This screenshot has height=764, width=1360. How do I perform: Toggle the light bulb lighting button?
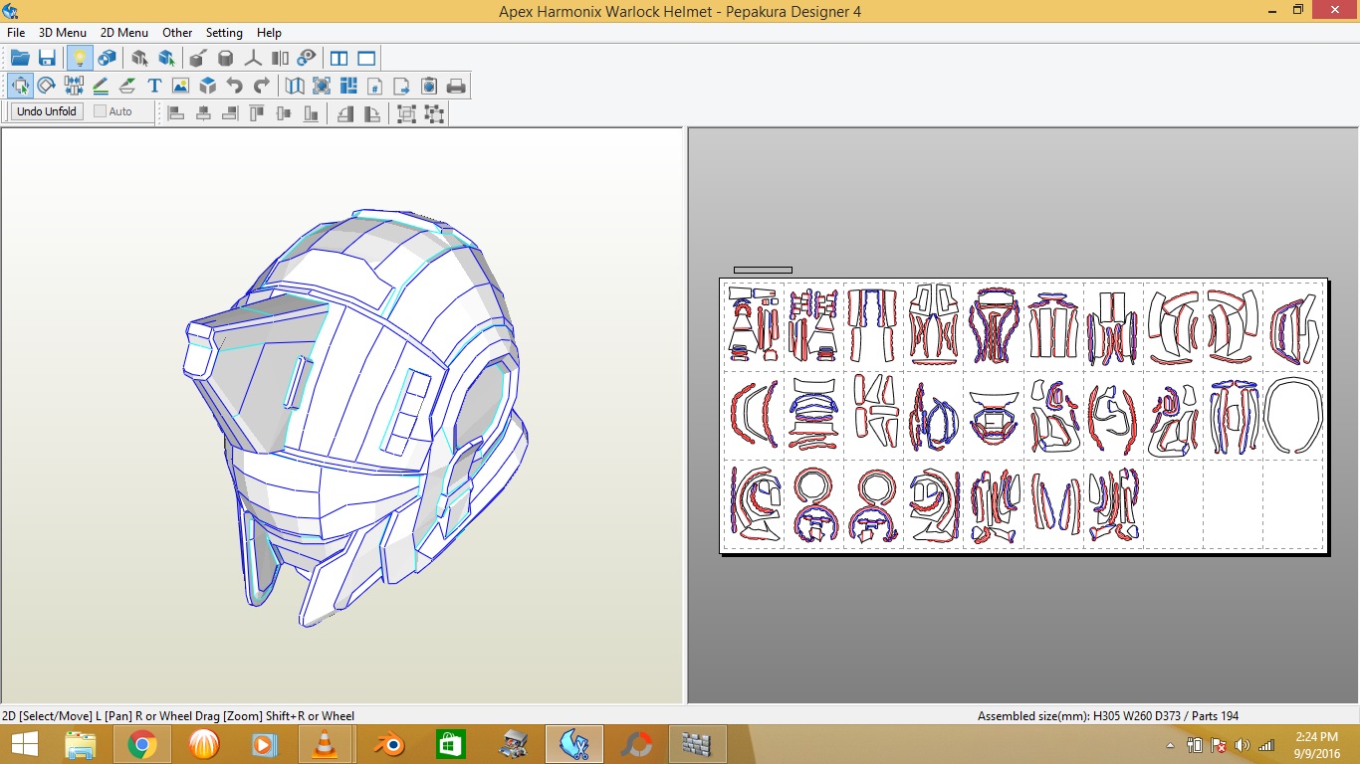[80, 58]
